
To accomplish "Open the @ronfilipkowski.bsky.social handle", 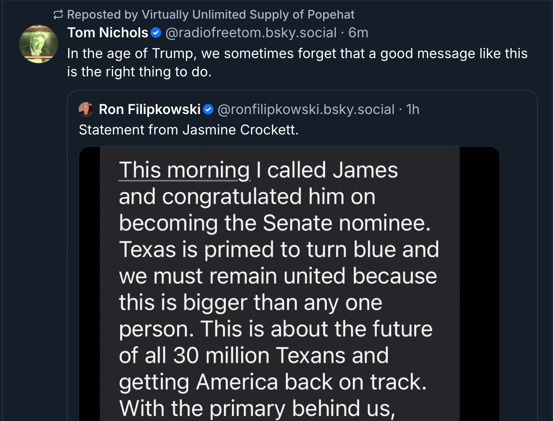I will pyautogui.click(x=306, y=109).
